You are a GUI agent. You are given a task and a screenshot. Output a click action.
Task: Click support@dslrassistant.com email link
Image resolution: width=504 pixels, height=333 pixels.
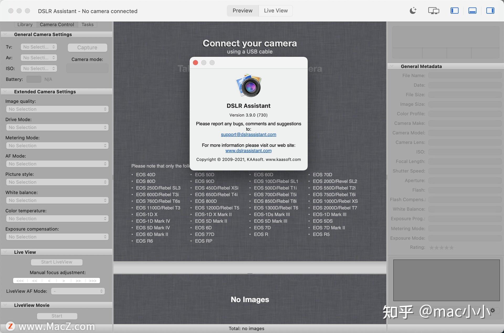point(249,134)
